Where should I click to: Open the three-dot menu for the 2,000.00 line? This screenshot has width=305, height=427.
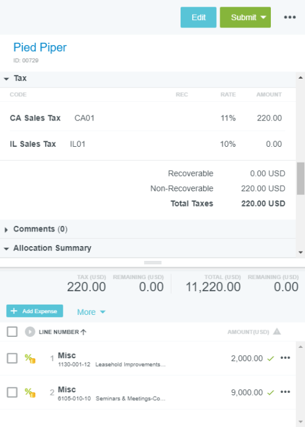[x=285, y=358]
